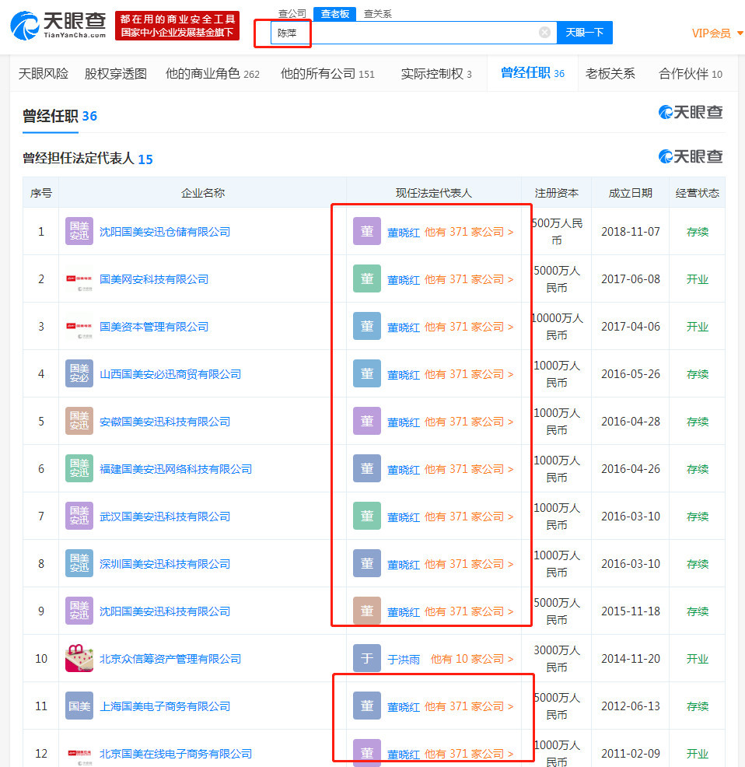Click the 国美 logo icon in row 11
The image size is (745, 767).
click(79, 706)
